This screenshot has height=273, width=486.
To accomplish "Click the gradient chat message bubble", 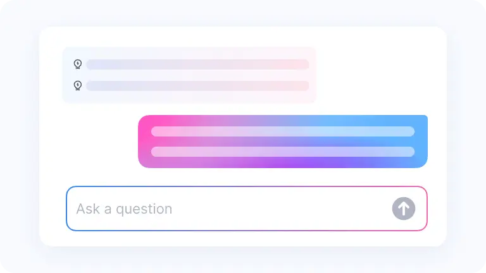I will (x=283, y=142).
